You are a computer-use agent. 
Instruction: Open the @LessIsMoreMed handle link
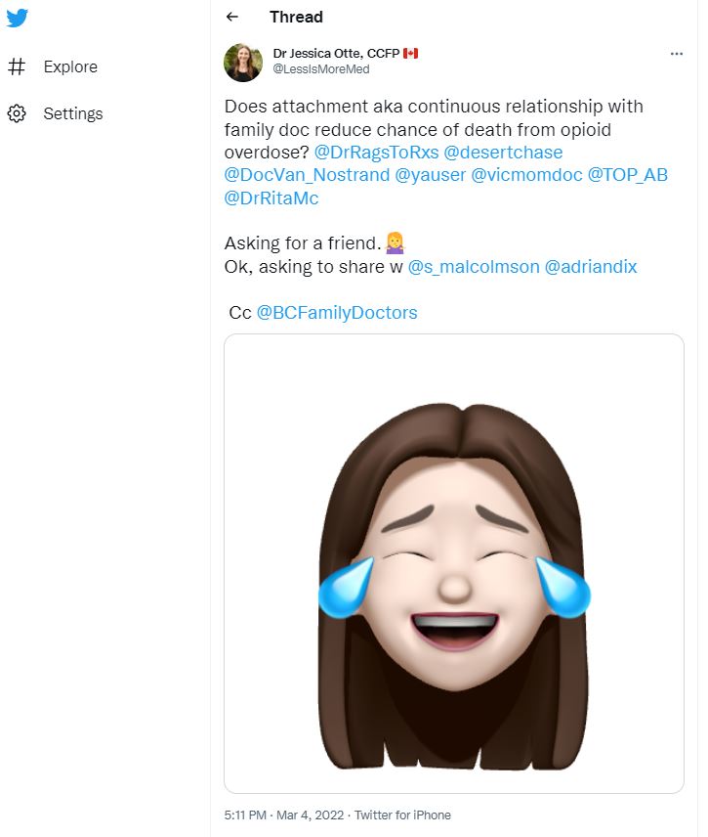320,69
